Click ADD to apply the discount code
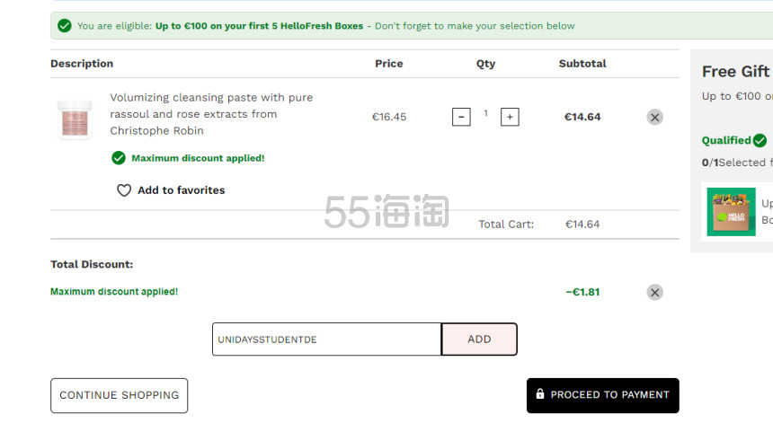773x423 pixels. coord(479,339)
